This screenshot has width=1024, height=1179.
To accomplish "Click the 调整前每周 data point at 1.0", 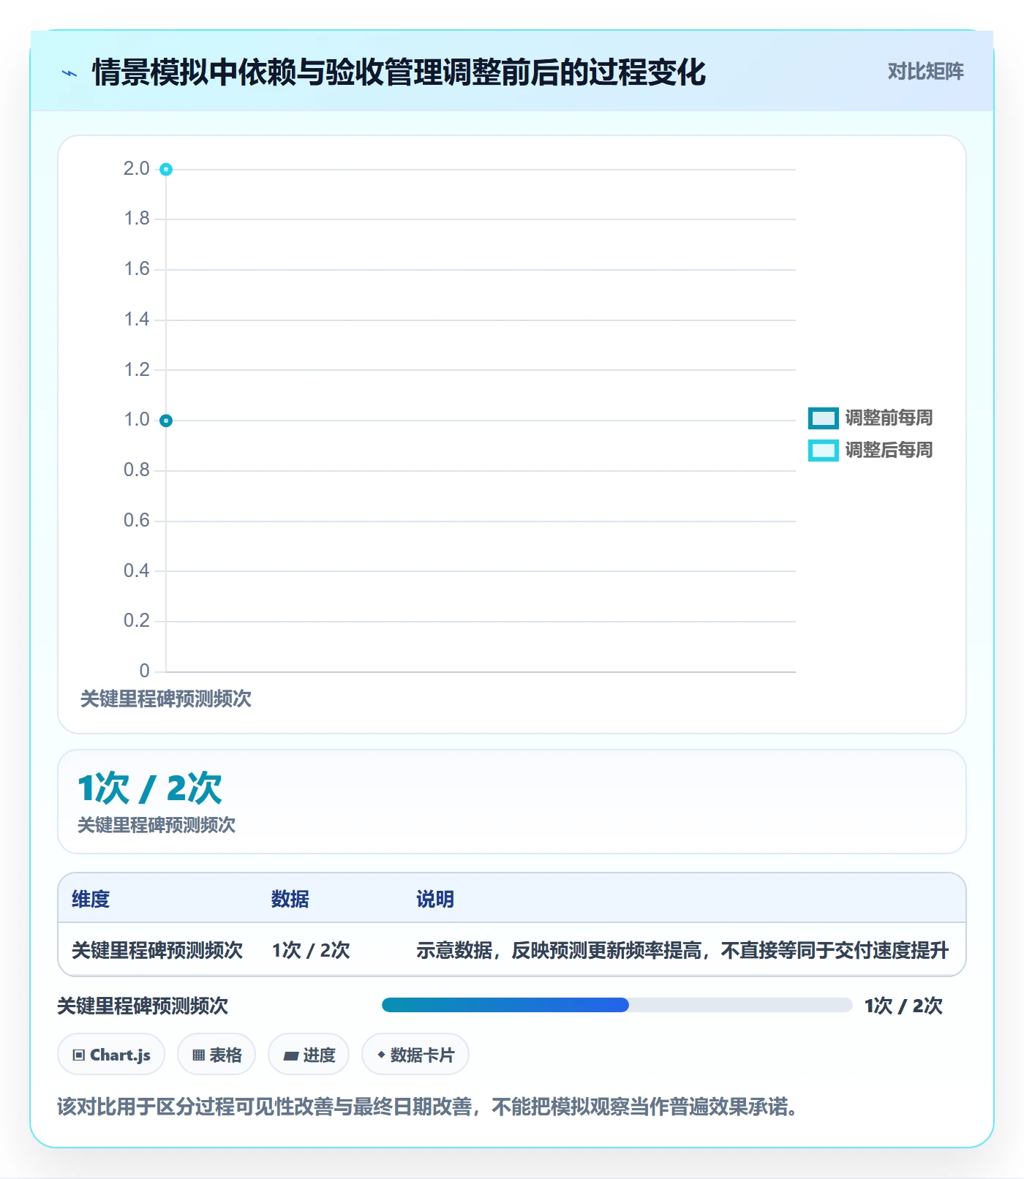I will 166,421.
